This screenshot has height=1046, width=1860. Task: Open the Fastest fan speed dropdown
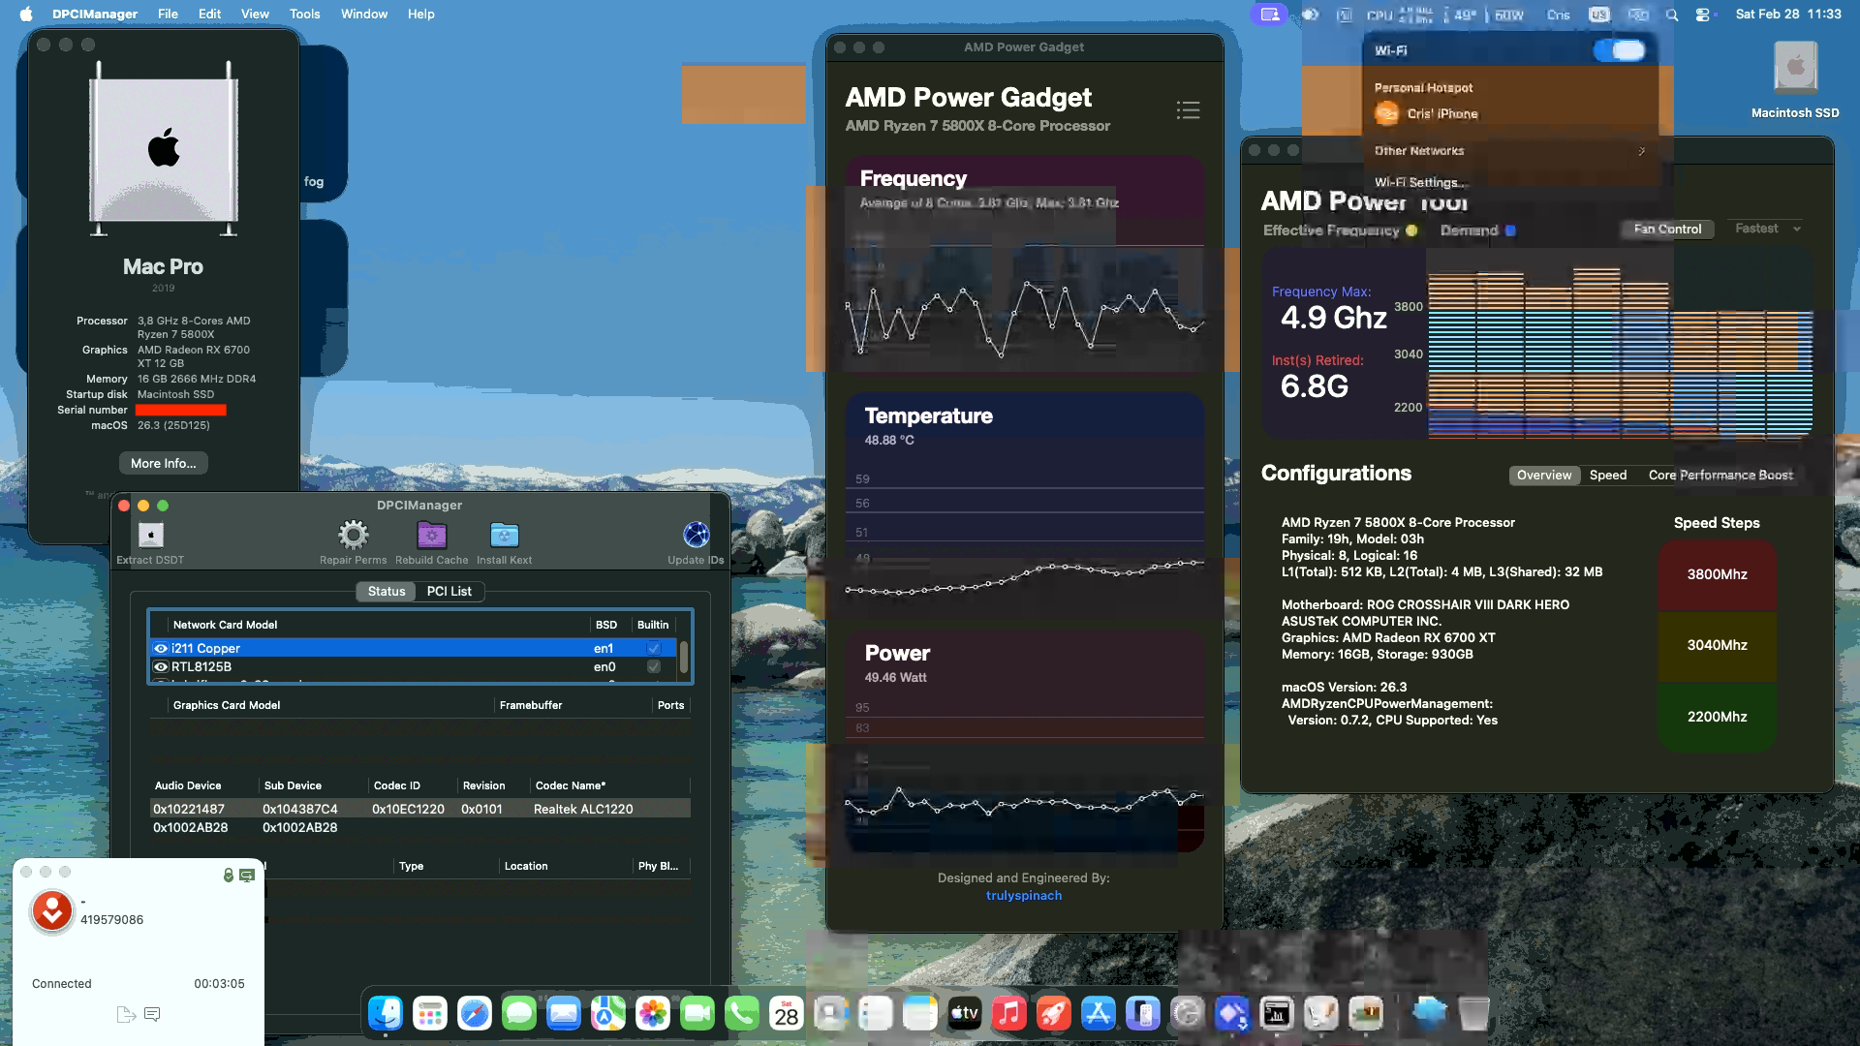tap(1767, 229)
